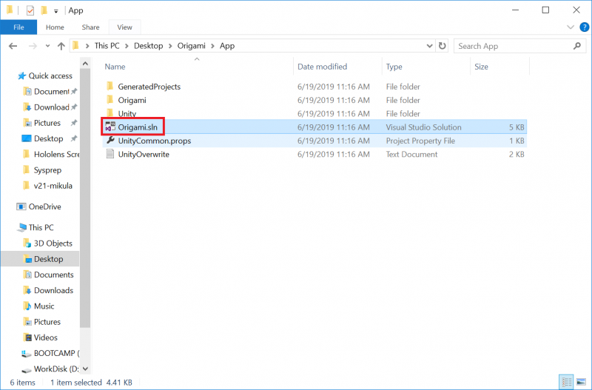Switch to large thumbnails view layout
Screen dimensions: 592x390
(582, 382)
